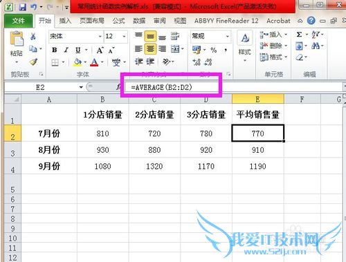Open the 删除 cells dropdown arrow
Image resolution: width=346 pixels, height=262 pixels.
(x=286, y=46)
